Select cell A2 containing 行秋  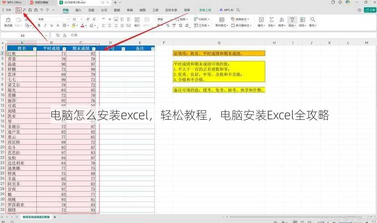click(22, 54)
